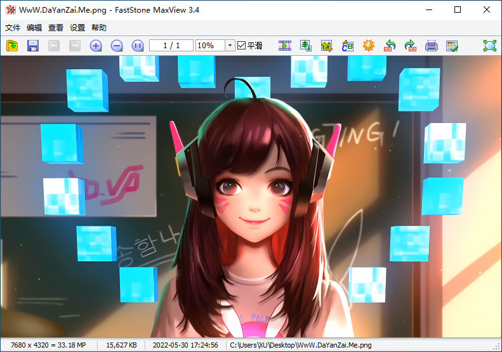
Task: Click the 15,627 KB file size status
Action: (121, 345)
